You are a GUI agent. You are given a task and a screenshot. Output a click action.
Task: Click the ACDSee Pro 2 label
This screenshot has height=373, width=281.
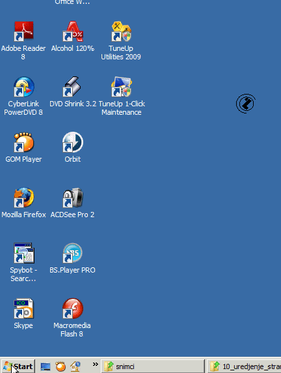72,215
